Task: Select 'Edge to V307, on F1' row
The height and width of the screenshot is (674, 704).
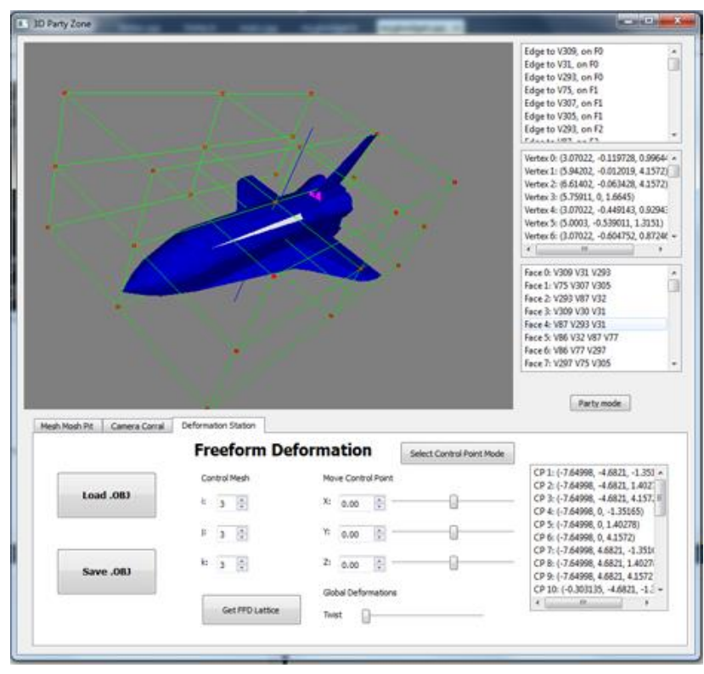Action: tap(595, 104)
